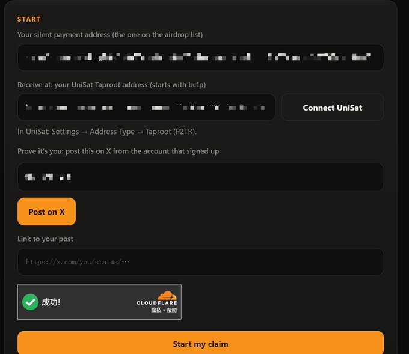Viewport: 409px width, 354px height.
Task: Click the START section heading
Action: click(29, 19)
